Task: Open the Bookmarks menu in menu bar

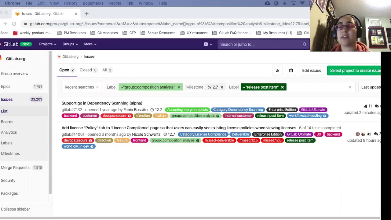Action: [x=93, y=3]
